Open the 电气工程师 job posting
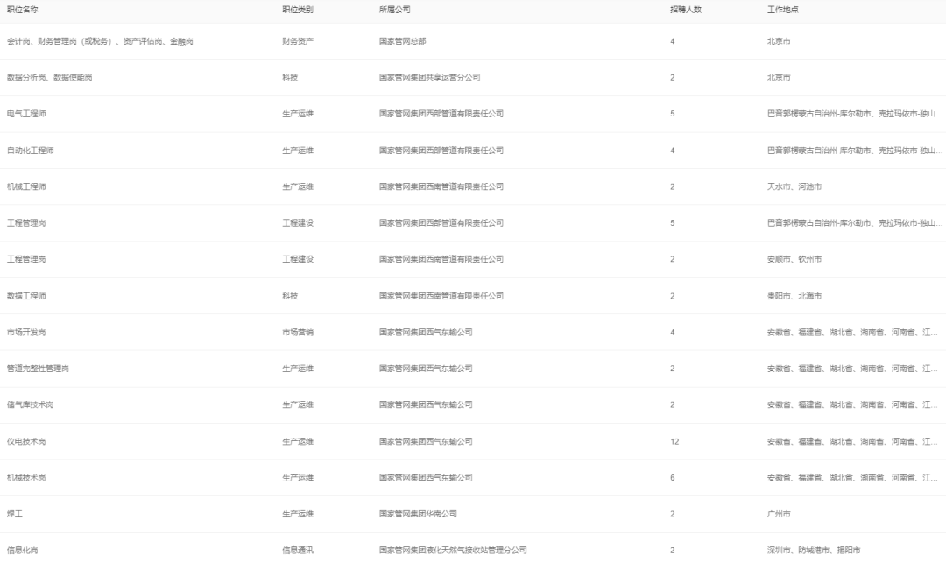 pos(26,114)
